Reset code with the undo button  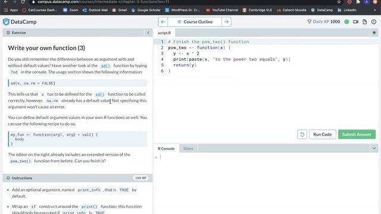(302, 134)
